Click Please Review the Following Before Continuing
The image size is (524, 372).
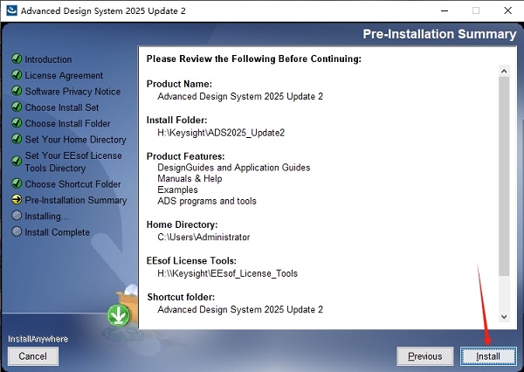point(254,59)
